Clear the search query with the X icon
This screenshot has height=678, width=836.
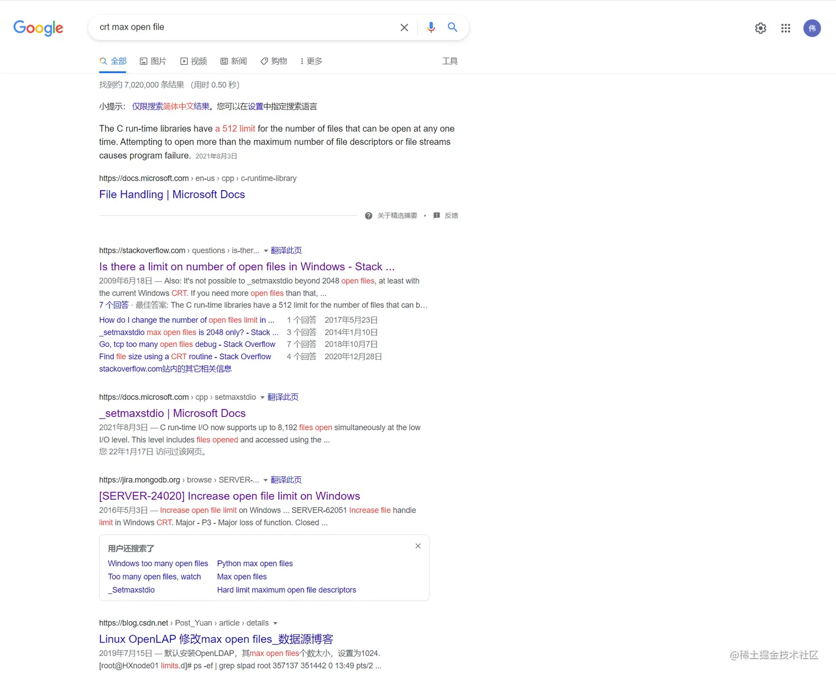click(404, 27)
